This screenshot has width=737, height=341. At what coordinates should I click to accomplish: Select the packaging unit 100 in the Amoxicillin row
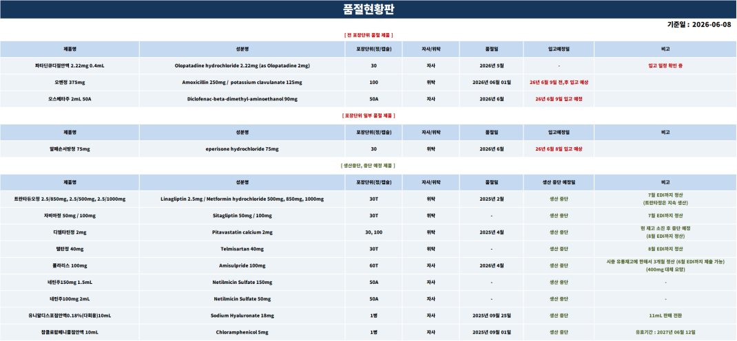click(x=374, y=82)
